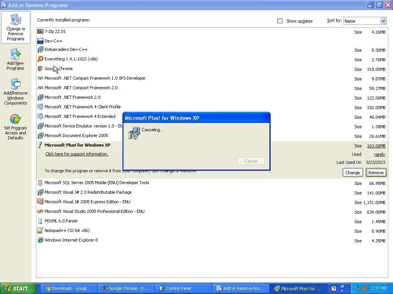The image size is (393, 294).
Task: Select .NET Compact Framework 2.0 icon
Action: point(40,88)
